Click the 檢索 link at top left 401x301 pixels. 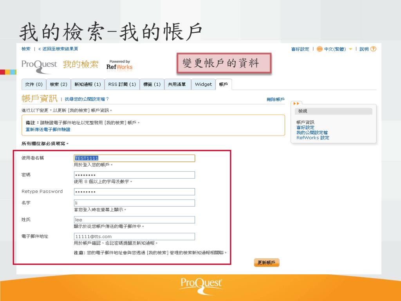click(26, 49)
